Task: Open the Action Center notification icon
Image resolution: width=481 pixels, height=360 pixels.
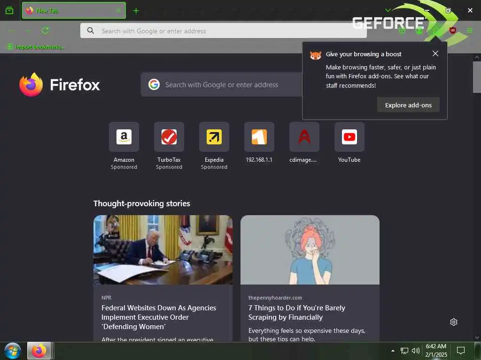Action: click(460, 351)
